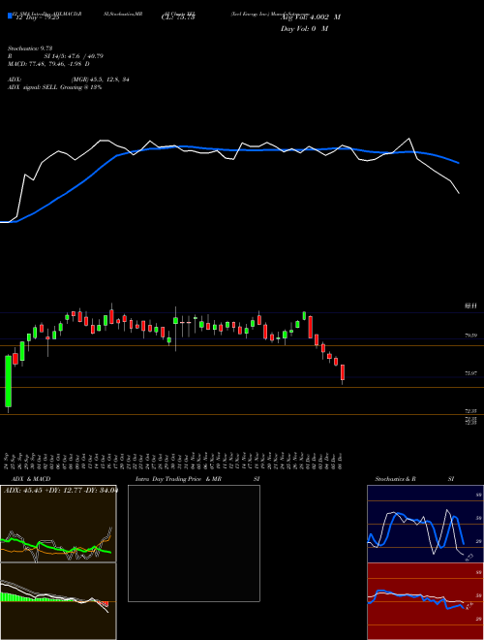The width and height of the screenshot is (484, 640).
Task: Click the white price line peak near the right
Action: click(409, 139)
